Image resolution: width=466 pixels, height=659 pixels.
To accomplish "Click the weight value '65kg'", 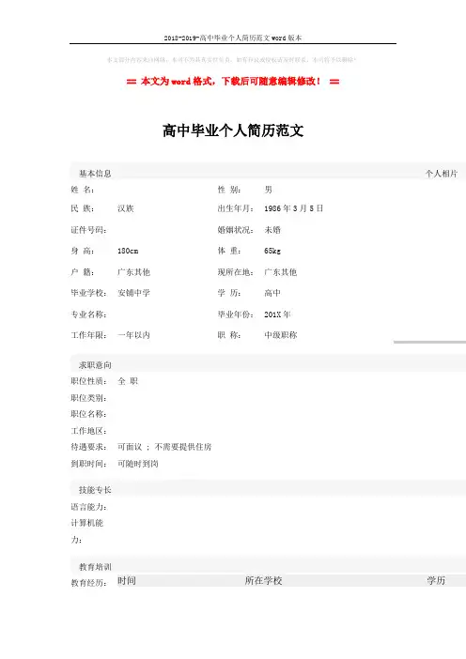I will [272, 251].
